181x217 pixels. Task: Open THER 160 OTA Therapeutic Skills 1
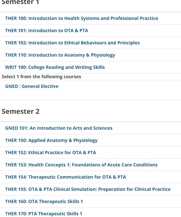click(x=44, y=201)
